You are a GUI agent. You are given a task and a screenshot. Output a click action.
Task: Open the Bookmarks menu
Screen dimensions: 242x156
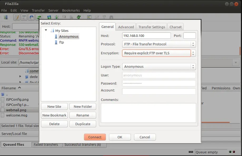(71, 10)
